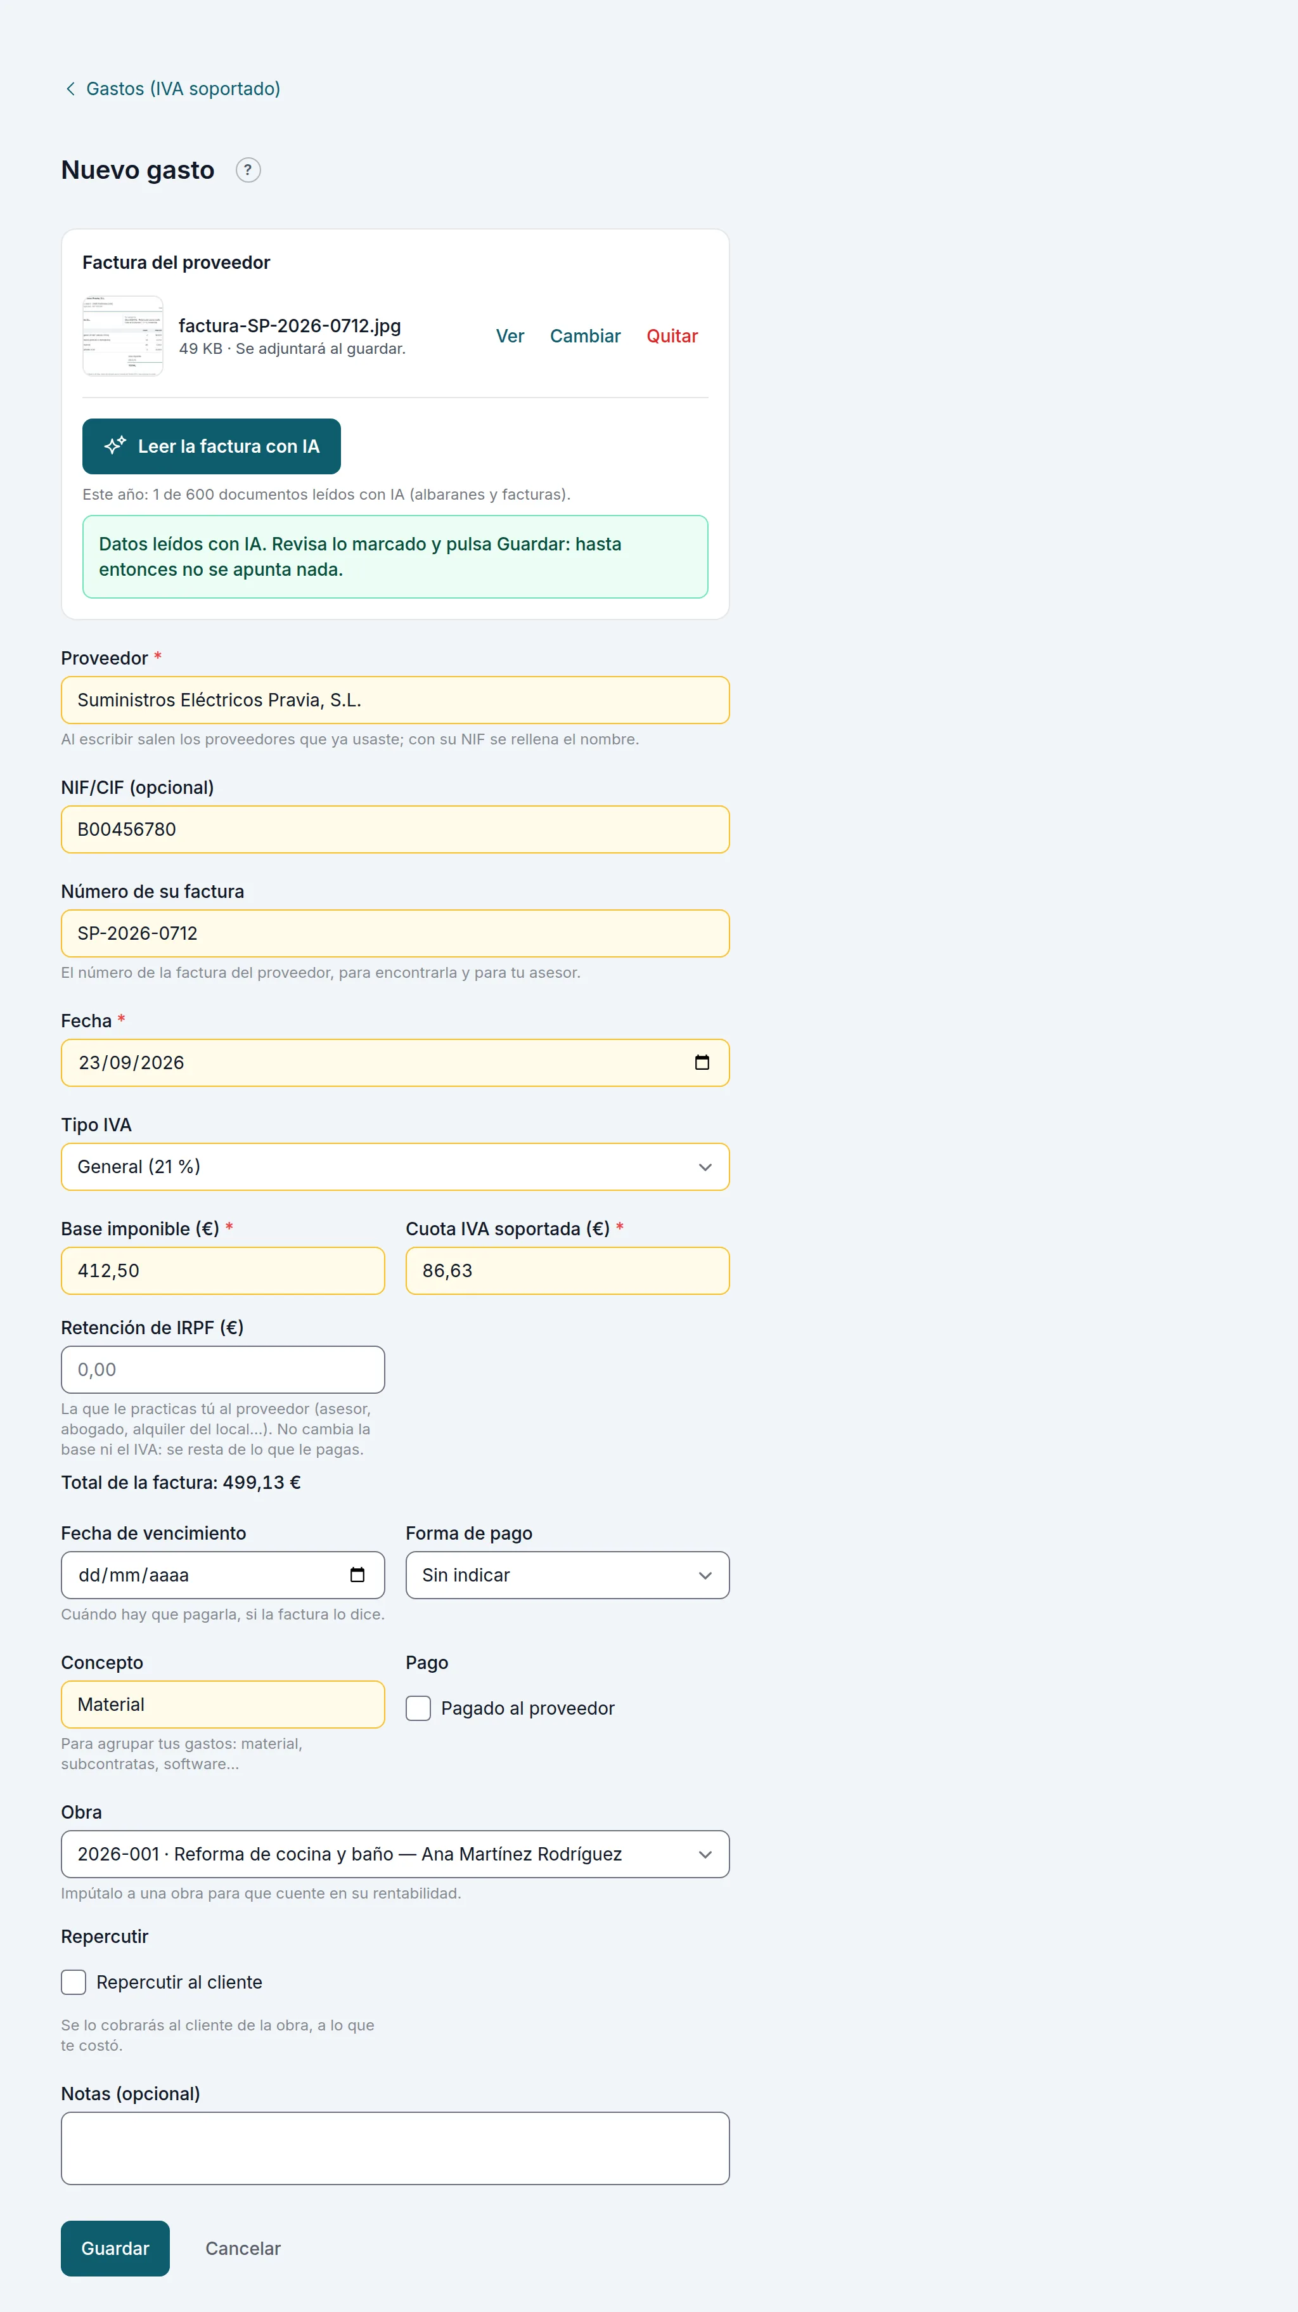Edit the NIF/CIF field
1298x2312 pixels.
pyautogui.click(x=395, y=829)
